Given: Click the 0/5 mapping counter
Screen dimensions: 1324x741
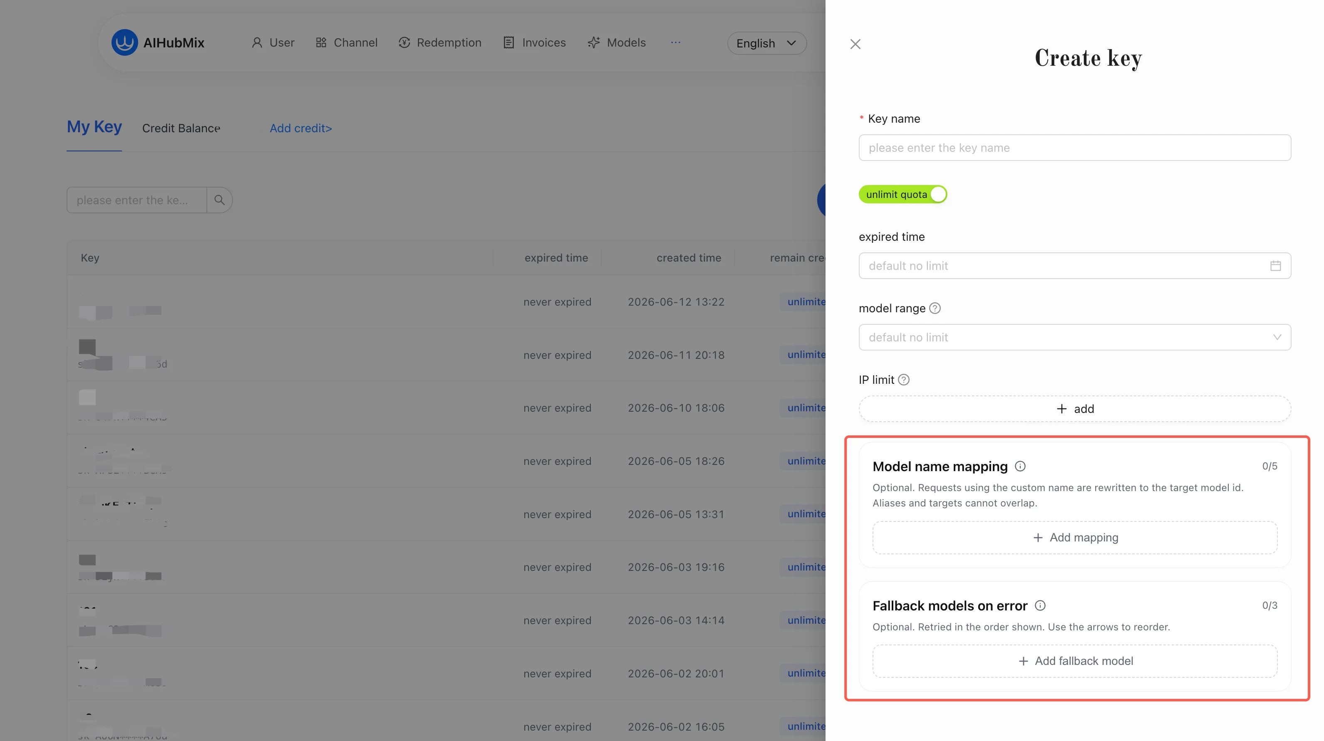Looking at the screenshot, I should coord(1269,466).
